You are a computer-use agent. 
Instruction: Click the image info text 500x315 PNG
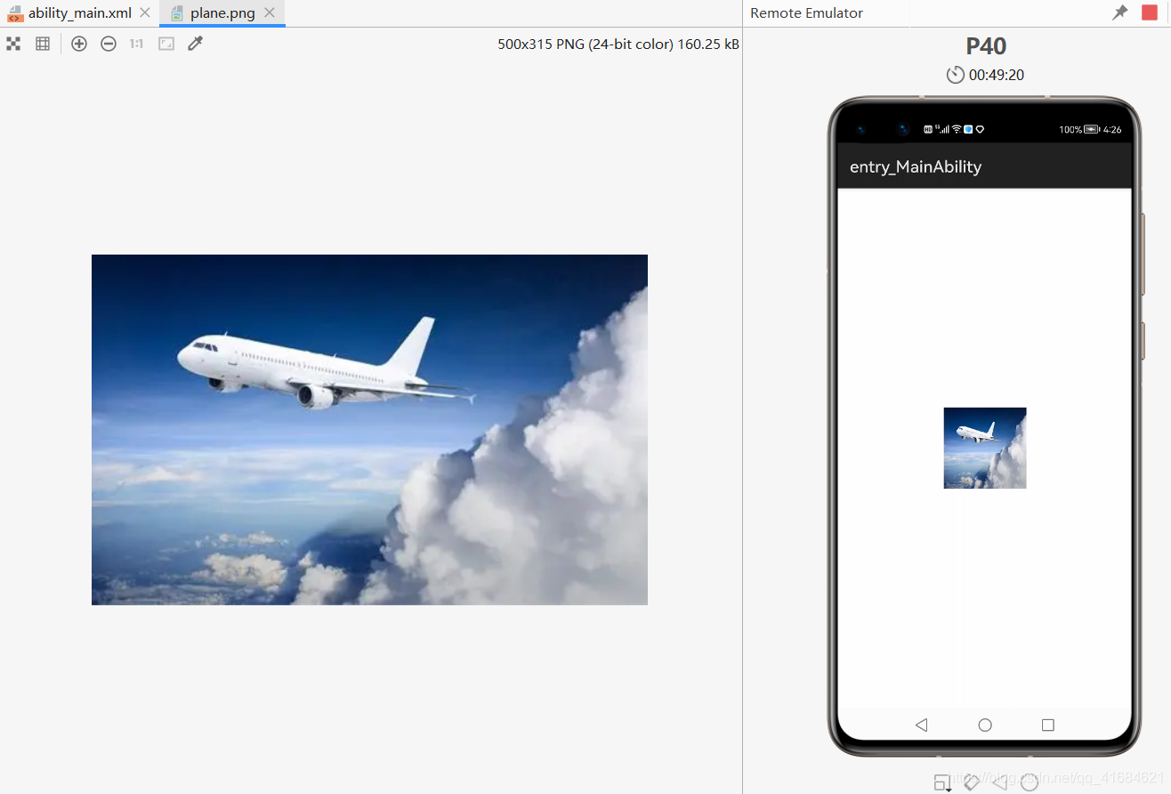[x=618, y=44]
